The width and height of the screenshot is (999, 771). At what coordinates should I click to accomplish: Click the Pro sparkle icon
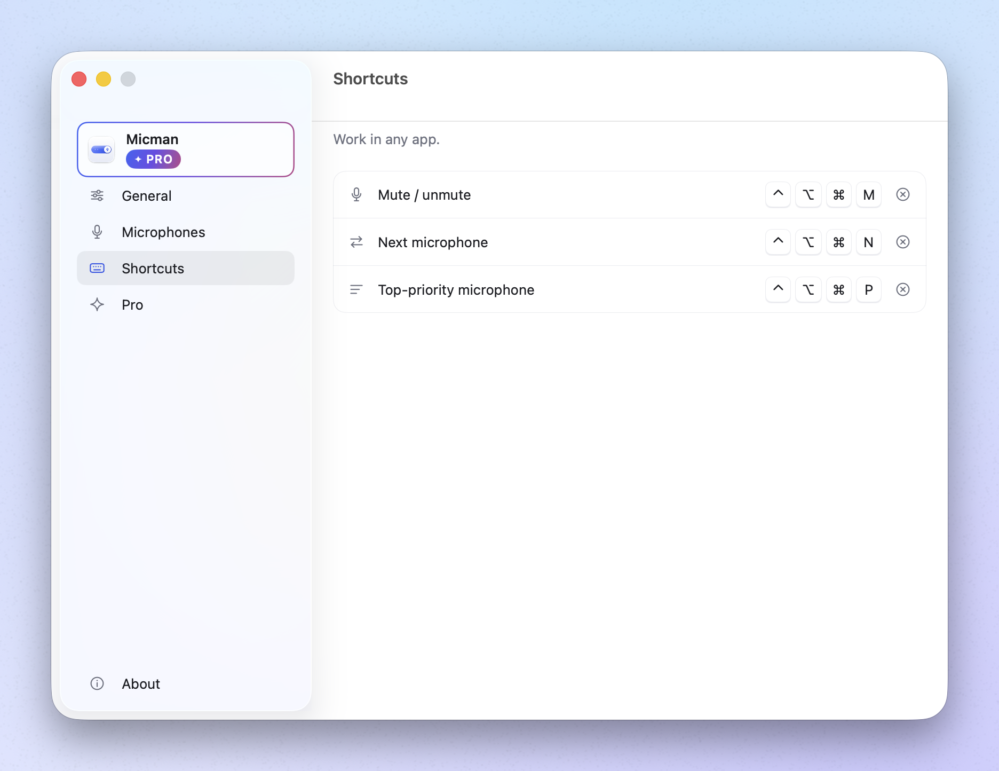[x=97, y=304]
